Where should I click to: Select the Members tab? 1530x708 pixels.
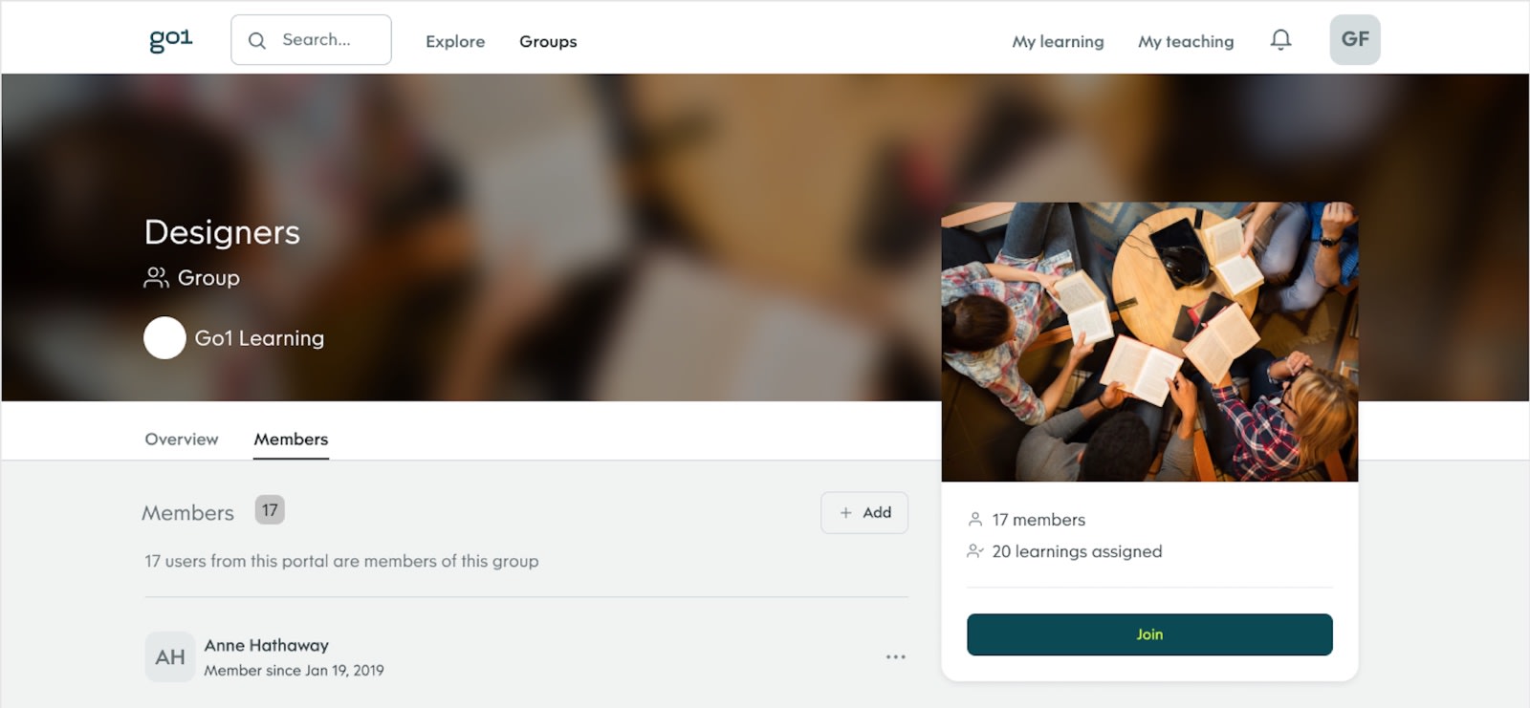tap(291, 439)
